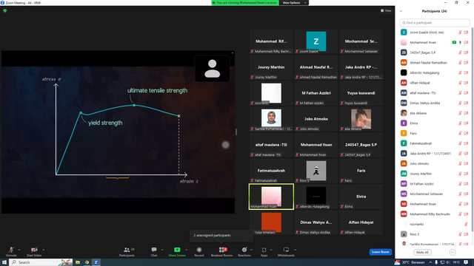
Task: Toggle video icon for zoom baa04 in list
Action: (x=466, y=33)
